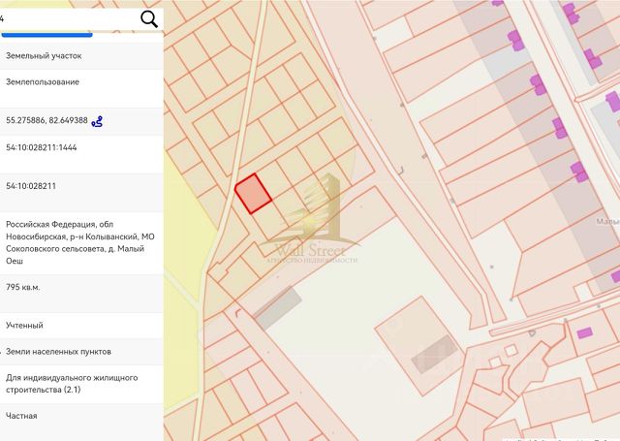
Task: Click the Земли населенных пунктов category row
Action: point(81,352)
